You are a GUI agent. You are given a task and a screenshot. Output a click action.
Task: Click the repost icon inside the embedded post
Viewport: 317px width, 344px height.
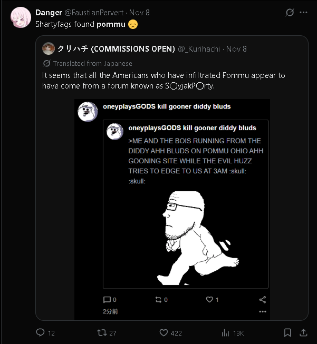pos(158,300)
